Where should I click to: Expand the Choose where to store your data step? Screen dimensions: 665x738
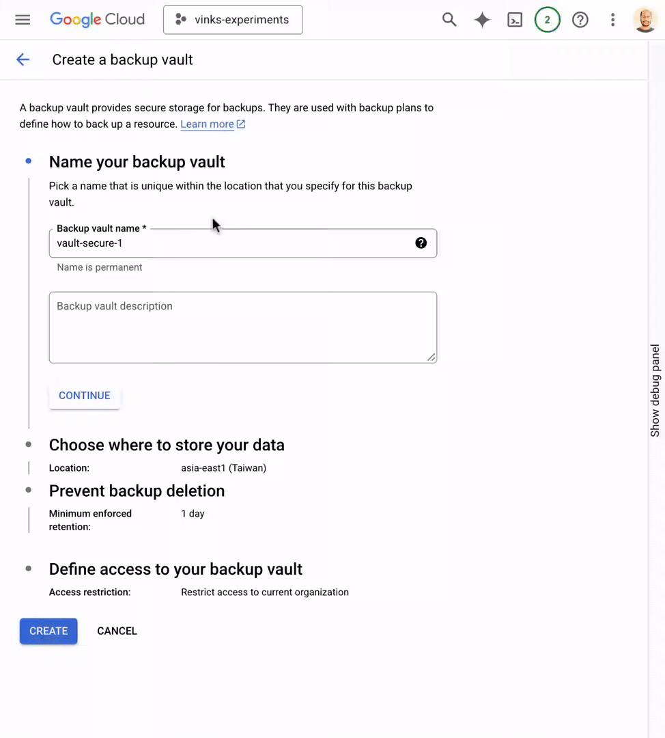[167, 445]
